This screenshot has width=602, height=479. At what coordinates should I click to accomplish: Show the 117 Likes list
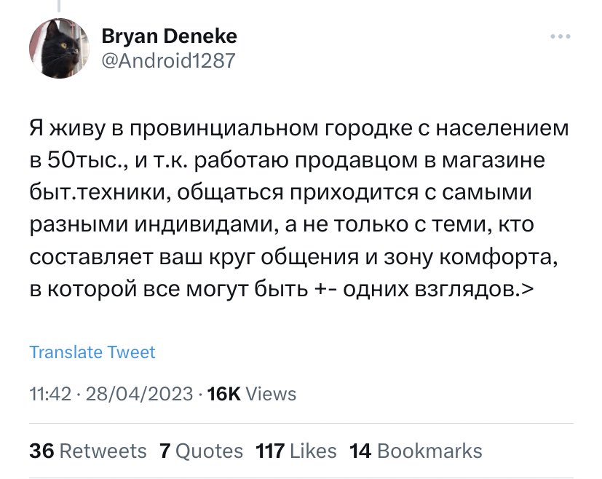pos(296,451)
